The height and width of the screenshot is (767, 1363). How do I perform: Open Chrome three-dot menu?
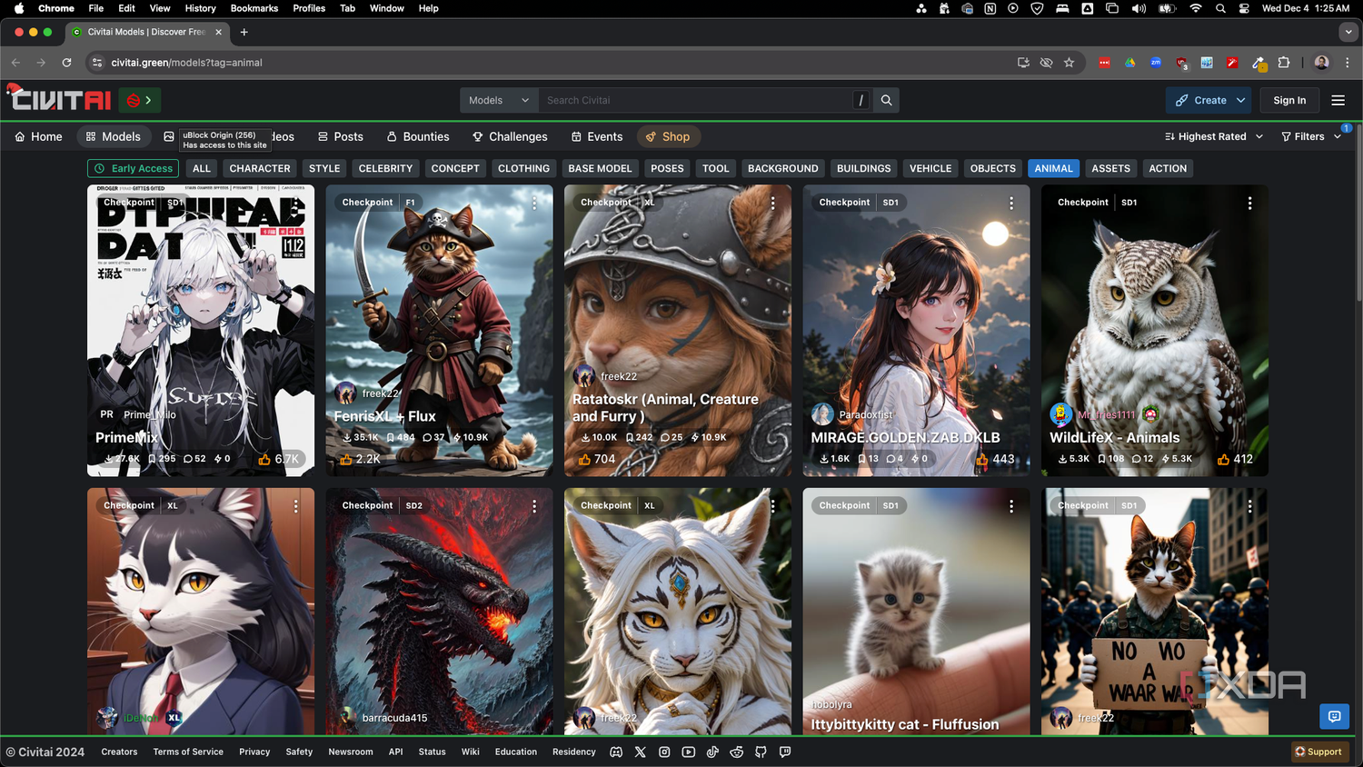click(1348, 63)
